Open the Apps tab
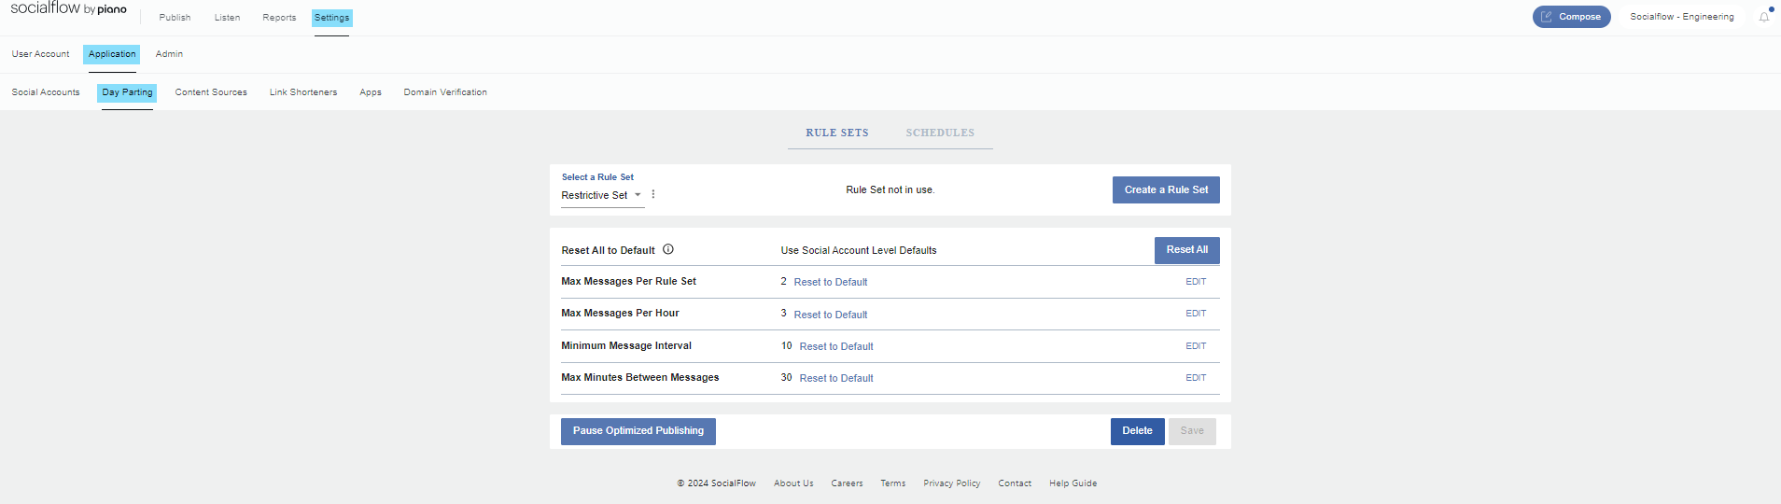Viewport: 1781px width, 504px height. (x=371, y=92)
